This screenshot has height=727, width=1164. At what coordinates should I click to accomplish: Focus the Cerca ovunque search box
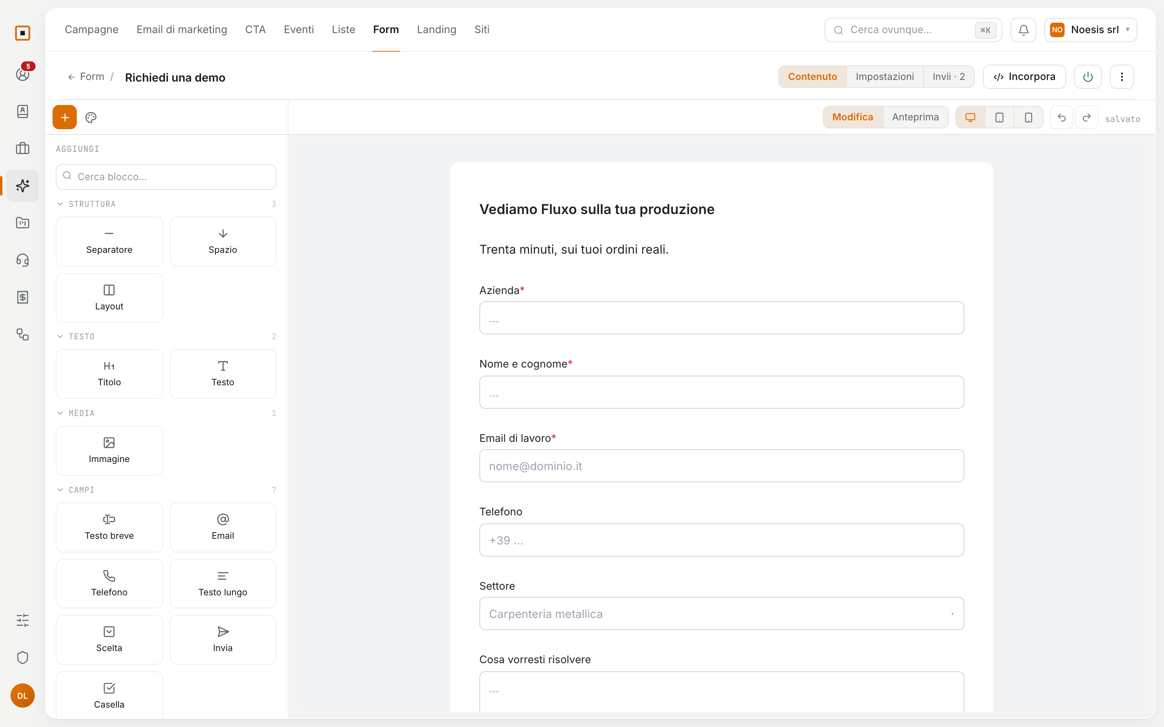pos(913,30)
